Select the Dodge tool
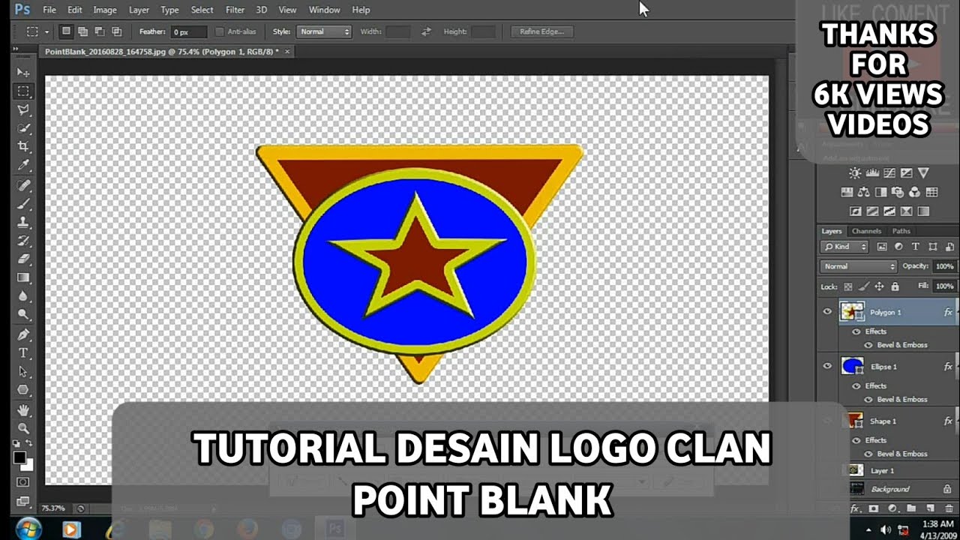Screen dimensions: 960x540 click(23, 314)
